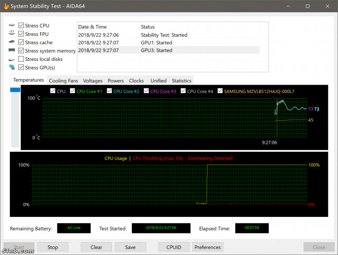Toggle CPU Core #3 graph checkbox
This screenshot has height=255, width=338.
(146, 91)
